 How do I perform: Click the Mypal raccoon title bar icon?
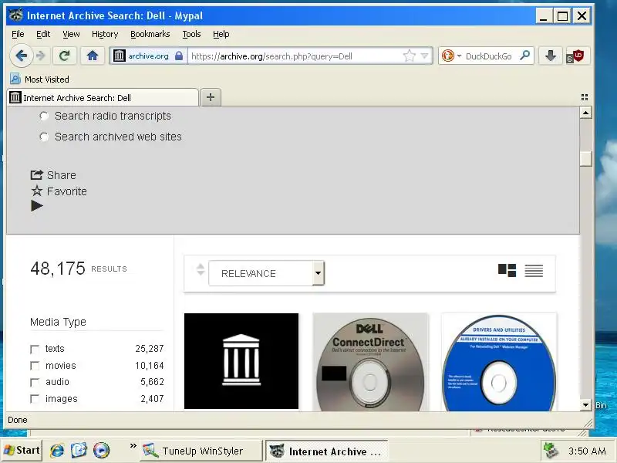[16, 15]
